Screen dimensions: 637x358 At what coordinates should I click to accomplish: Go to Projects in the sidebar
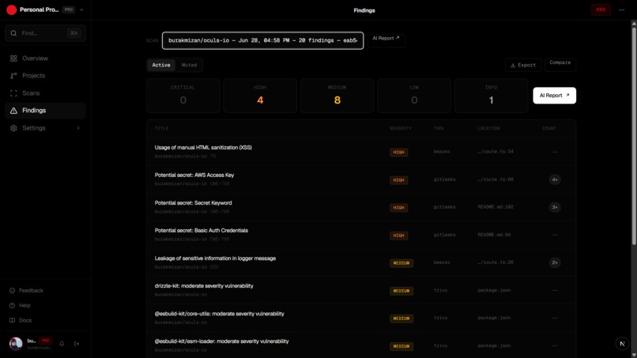pyautogui.click(x=45, y=76)
